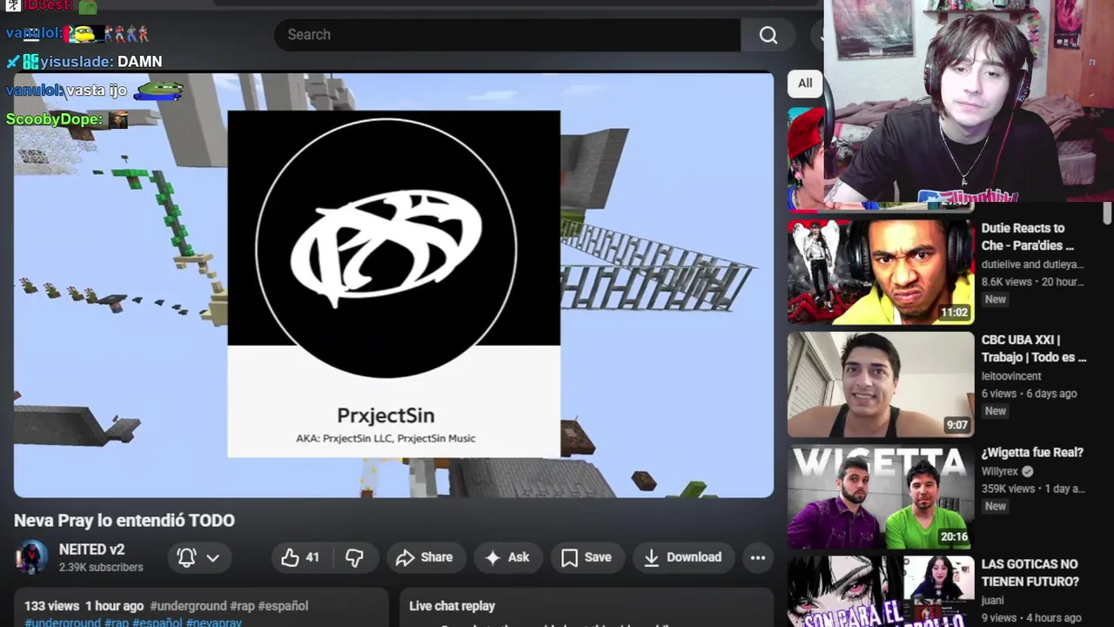Click the Ask sparkle button
The image size is (1114, 627).
pyautogui.click(x=507, y=558)
